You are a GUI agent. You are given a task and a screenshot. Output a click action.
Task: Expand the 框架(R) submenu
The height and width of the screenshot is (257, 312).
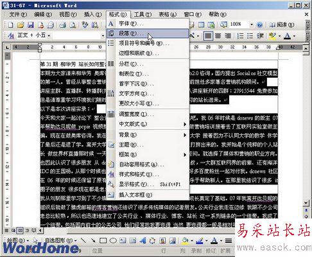148,154
